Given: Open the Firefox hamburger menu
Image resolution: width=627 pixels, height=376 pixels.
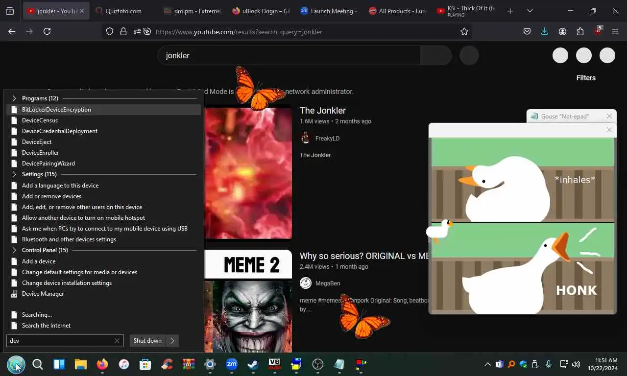Looking at the screenshot, I should coord(615,31).
